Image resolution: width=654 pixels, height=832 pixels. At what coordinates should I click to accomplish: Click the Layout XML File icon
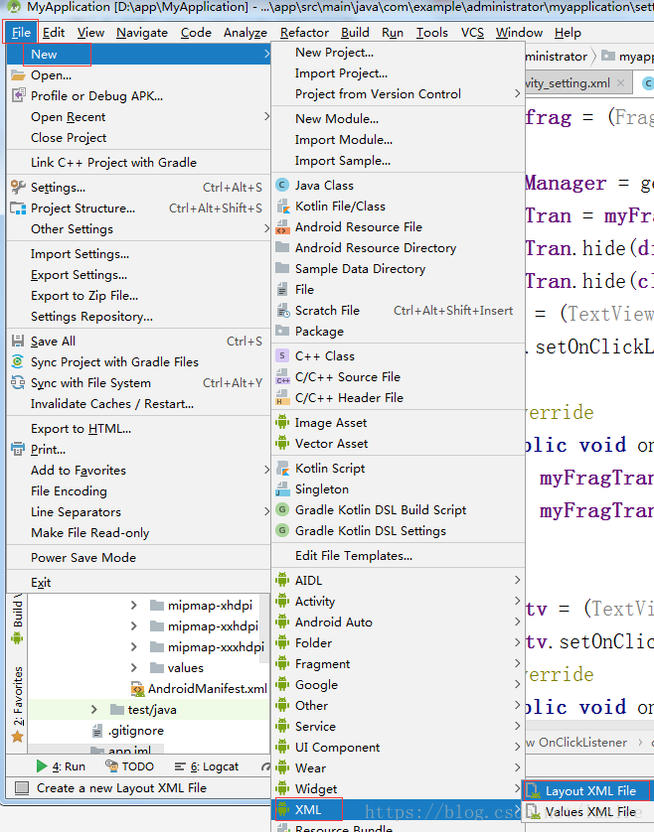click(x=533, y=790)
